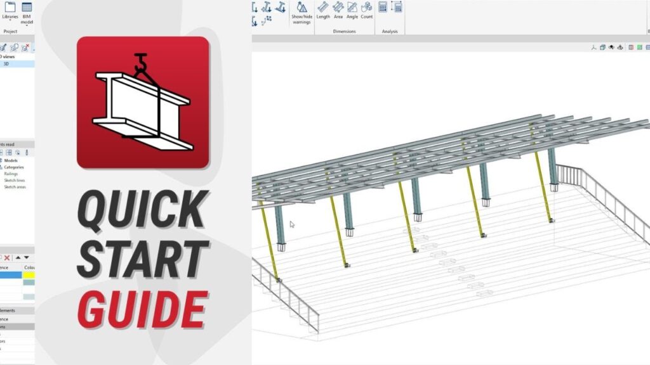Select the Sketch lines item
The image size is (650, 365).
coord(14,181)
